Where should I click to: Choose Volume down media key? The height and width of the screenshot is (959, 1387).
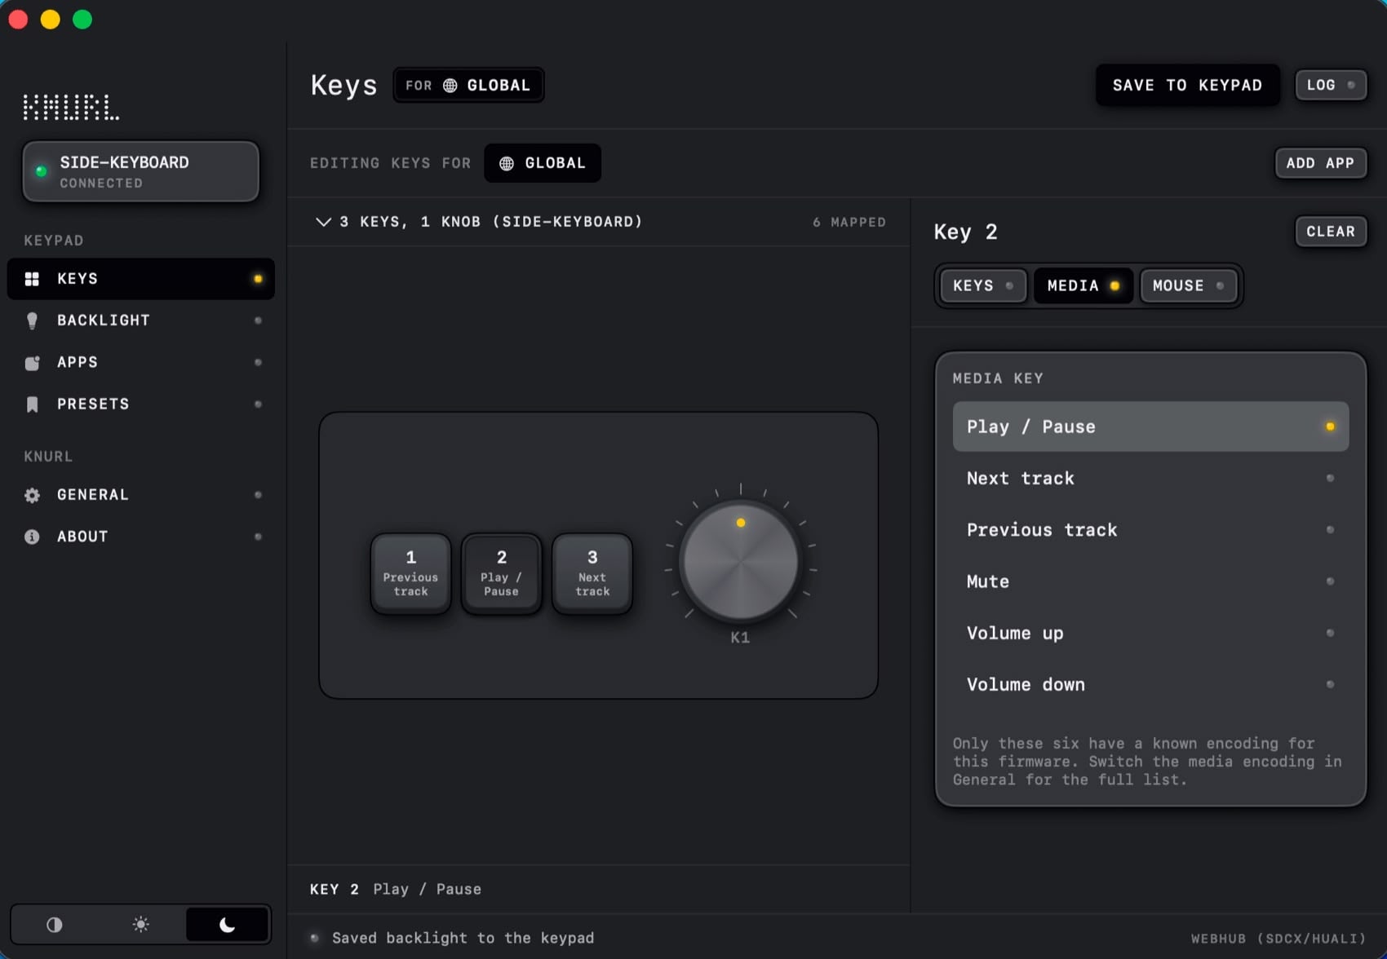coord(1150,684)
